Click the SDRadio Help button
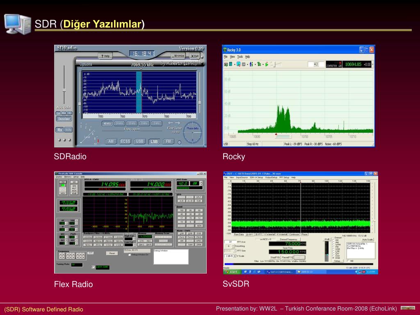Image resolution: width=420 pixels, height=315 pixels. coord(105,56)
